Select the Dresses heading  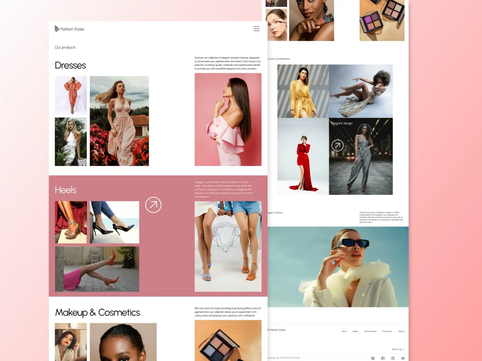coord(70,65)
